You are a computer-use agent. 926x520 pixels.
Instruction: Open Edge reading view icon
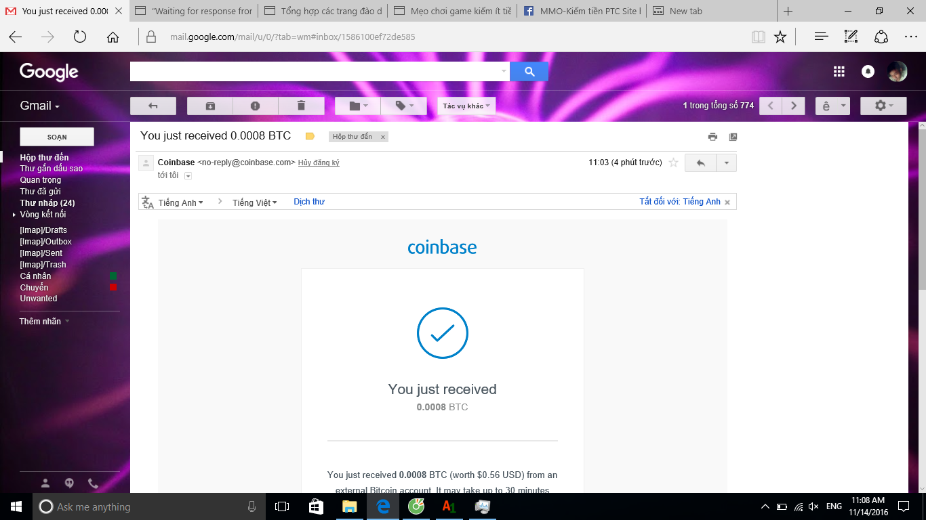tap(759, 37)
